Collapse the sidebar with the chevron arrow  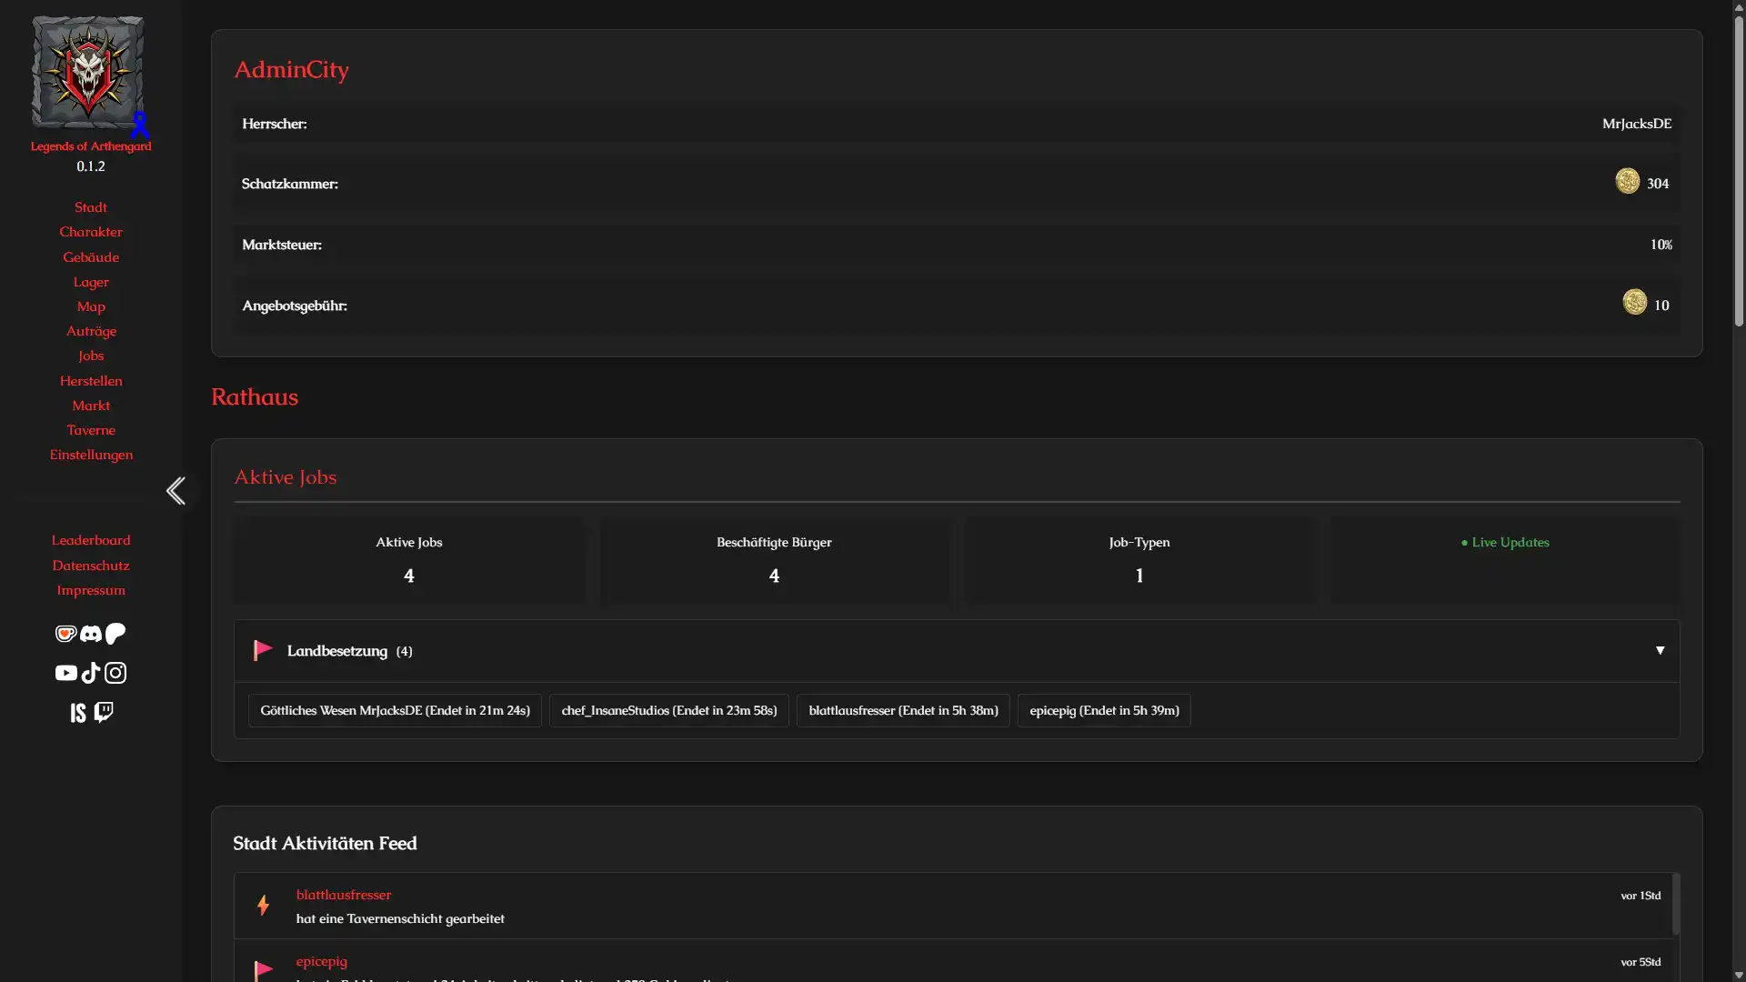176,490
